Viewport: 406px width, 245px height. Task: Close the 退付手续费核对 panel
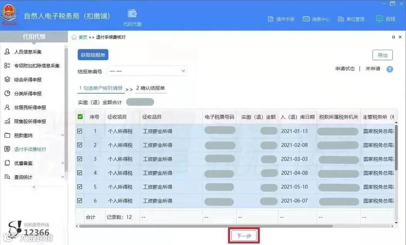pos(400,37)
